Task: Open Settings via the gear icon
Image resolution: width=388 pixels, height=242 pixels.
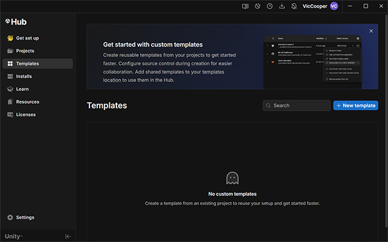Action: click(x=10, y=218)
